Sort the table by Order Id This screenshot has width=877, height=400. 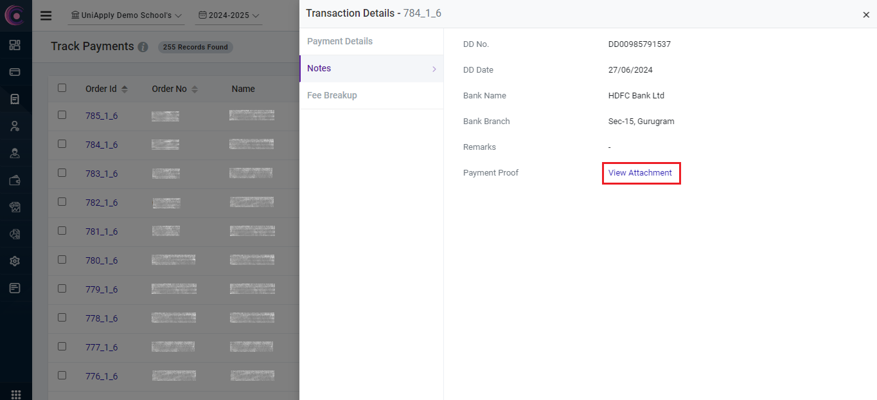(x=125, y=89)
